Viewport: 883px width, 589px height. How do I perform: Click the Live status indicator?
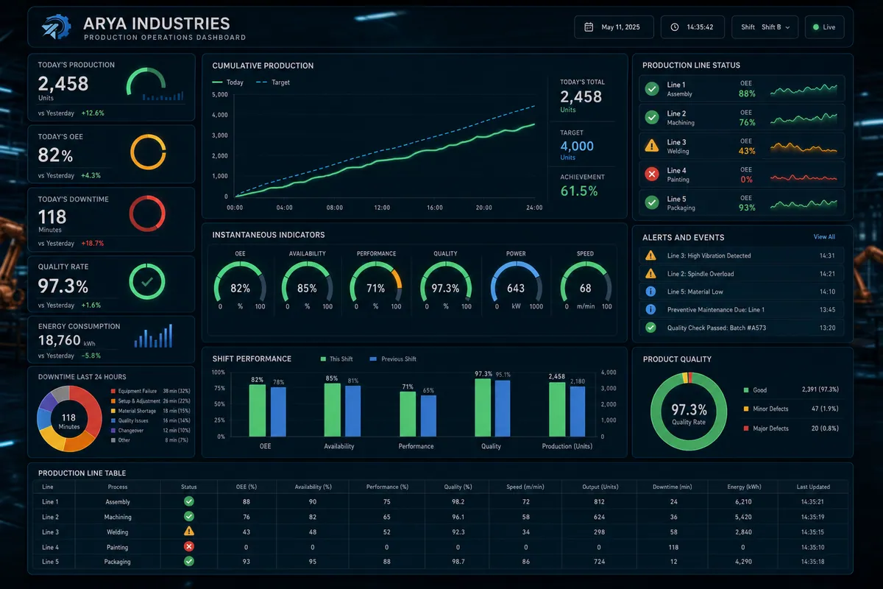coord(824,27)
